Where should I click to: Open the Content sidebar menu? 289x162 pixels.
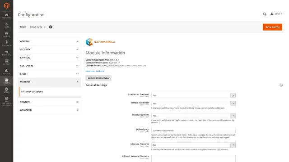click(x=6, y=63)
